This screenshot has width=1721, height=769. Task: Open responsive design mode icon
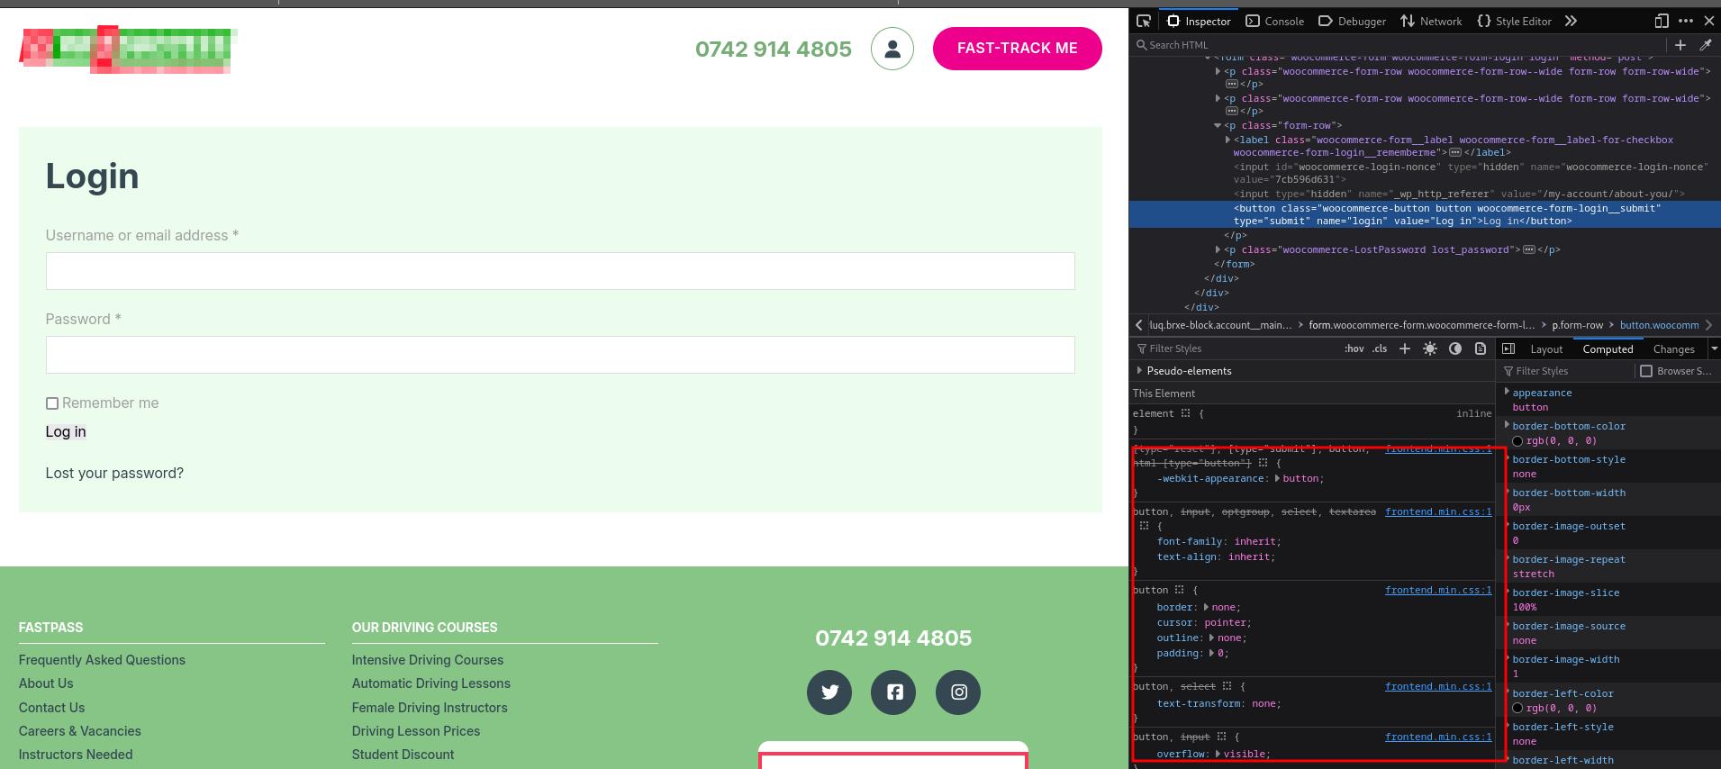1662,21
